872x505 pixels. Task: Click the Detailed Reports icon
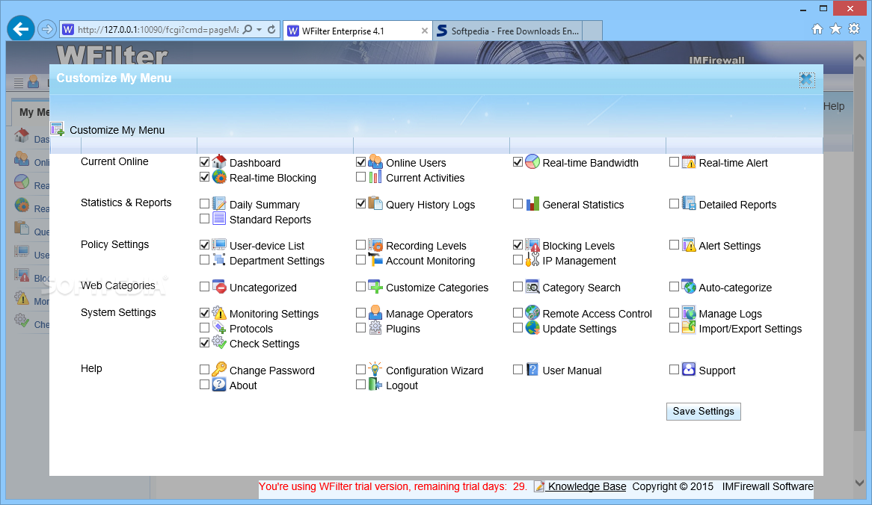pyautogui.click(x=689, y=203)
